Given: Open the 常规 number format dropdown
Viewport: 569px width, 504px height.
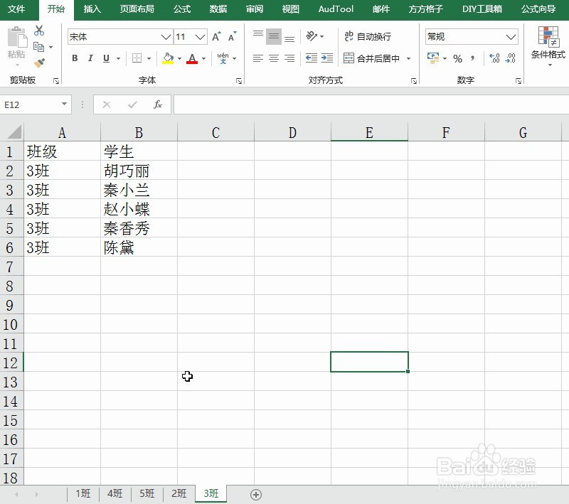Looking at the screenshot, I should click(511, 36).
